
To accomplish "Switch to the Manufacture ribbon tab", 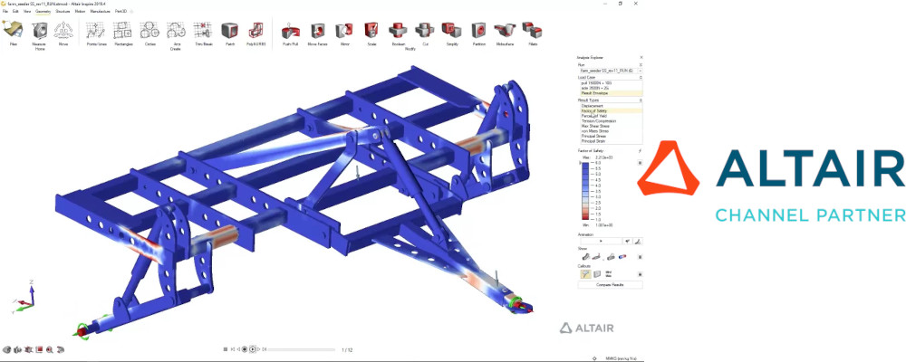I will tap(101, 11).
